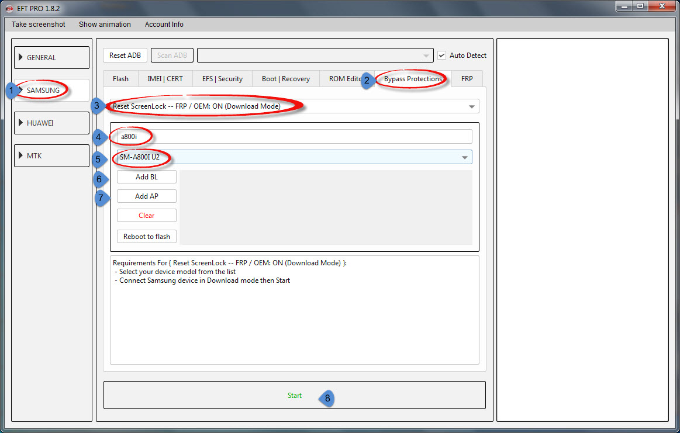Click the EFT PRO app icon in title bar

(x=9, y=8)
